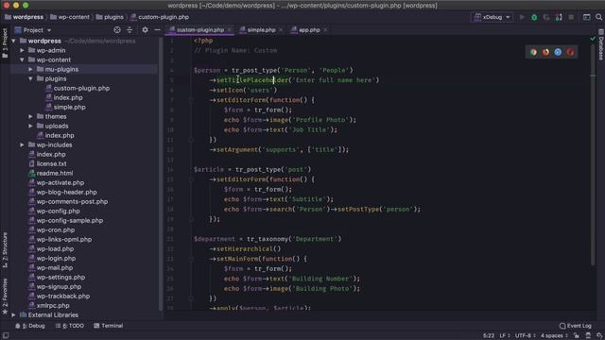
Task: Open Project panel settings gear
Action: pos(145,29)
